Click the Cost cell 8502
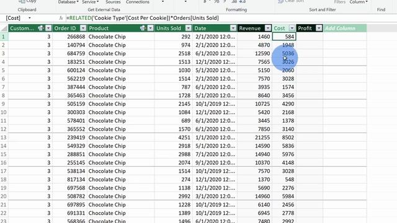The width and height of the screenshot is (397, 223). point(284,138)
